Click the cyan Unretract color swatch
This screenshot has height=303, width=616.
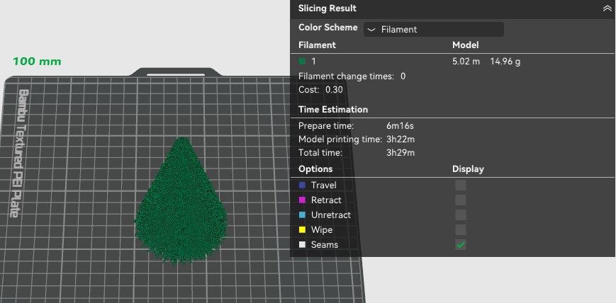pos(302,215)
